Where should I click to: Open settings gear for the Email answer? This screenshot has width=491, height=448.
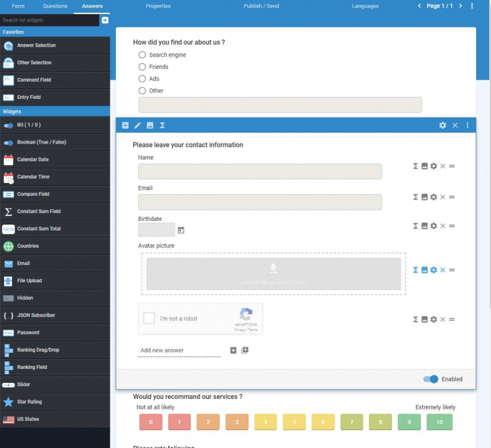coord(433,197)
